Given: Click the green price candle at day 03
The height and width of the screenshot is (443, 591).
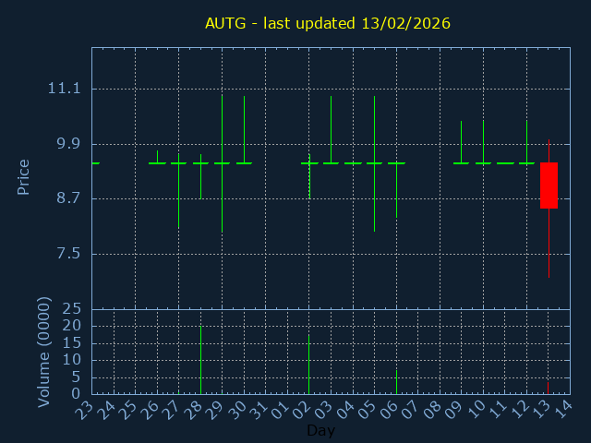Looking at the screenshot, I should [x=331, y=130].
